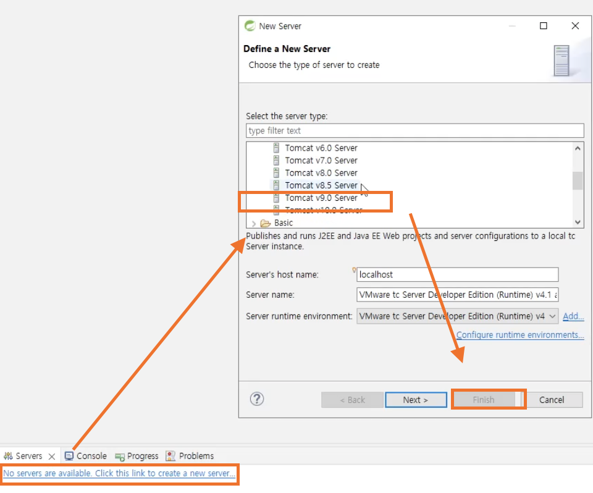Click the Server's host name field
The image size is (593, 493).
pos(457,274)
